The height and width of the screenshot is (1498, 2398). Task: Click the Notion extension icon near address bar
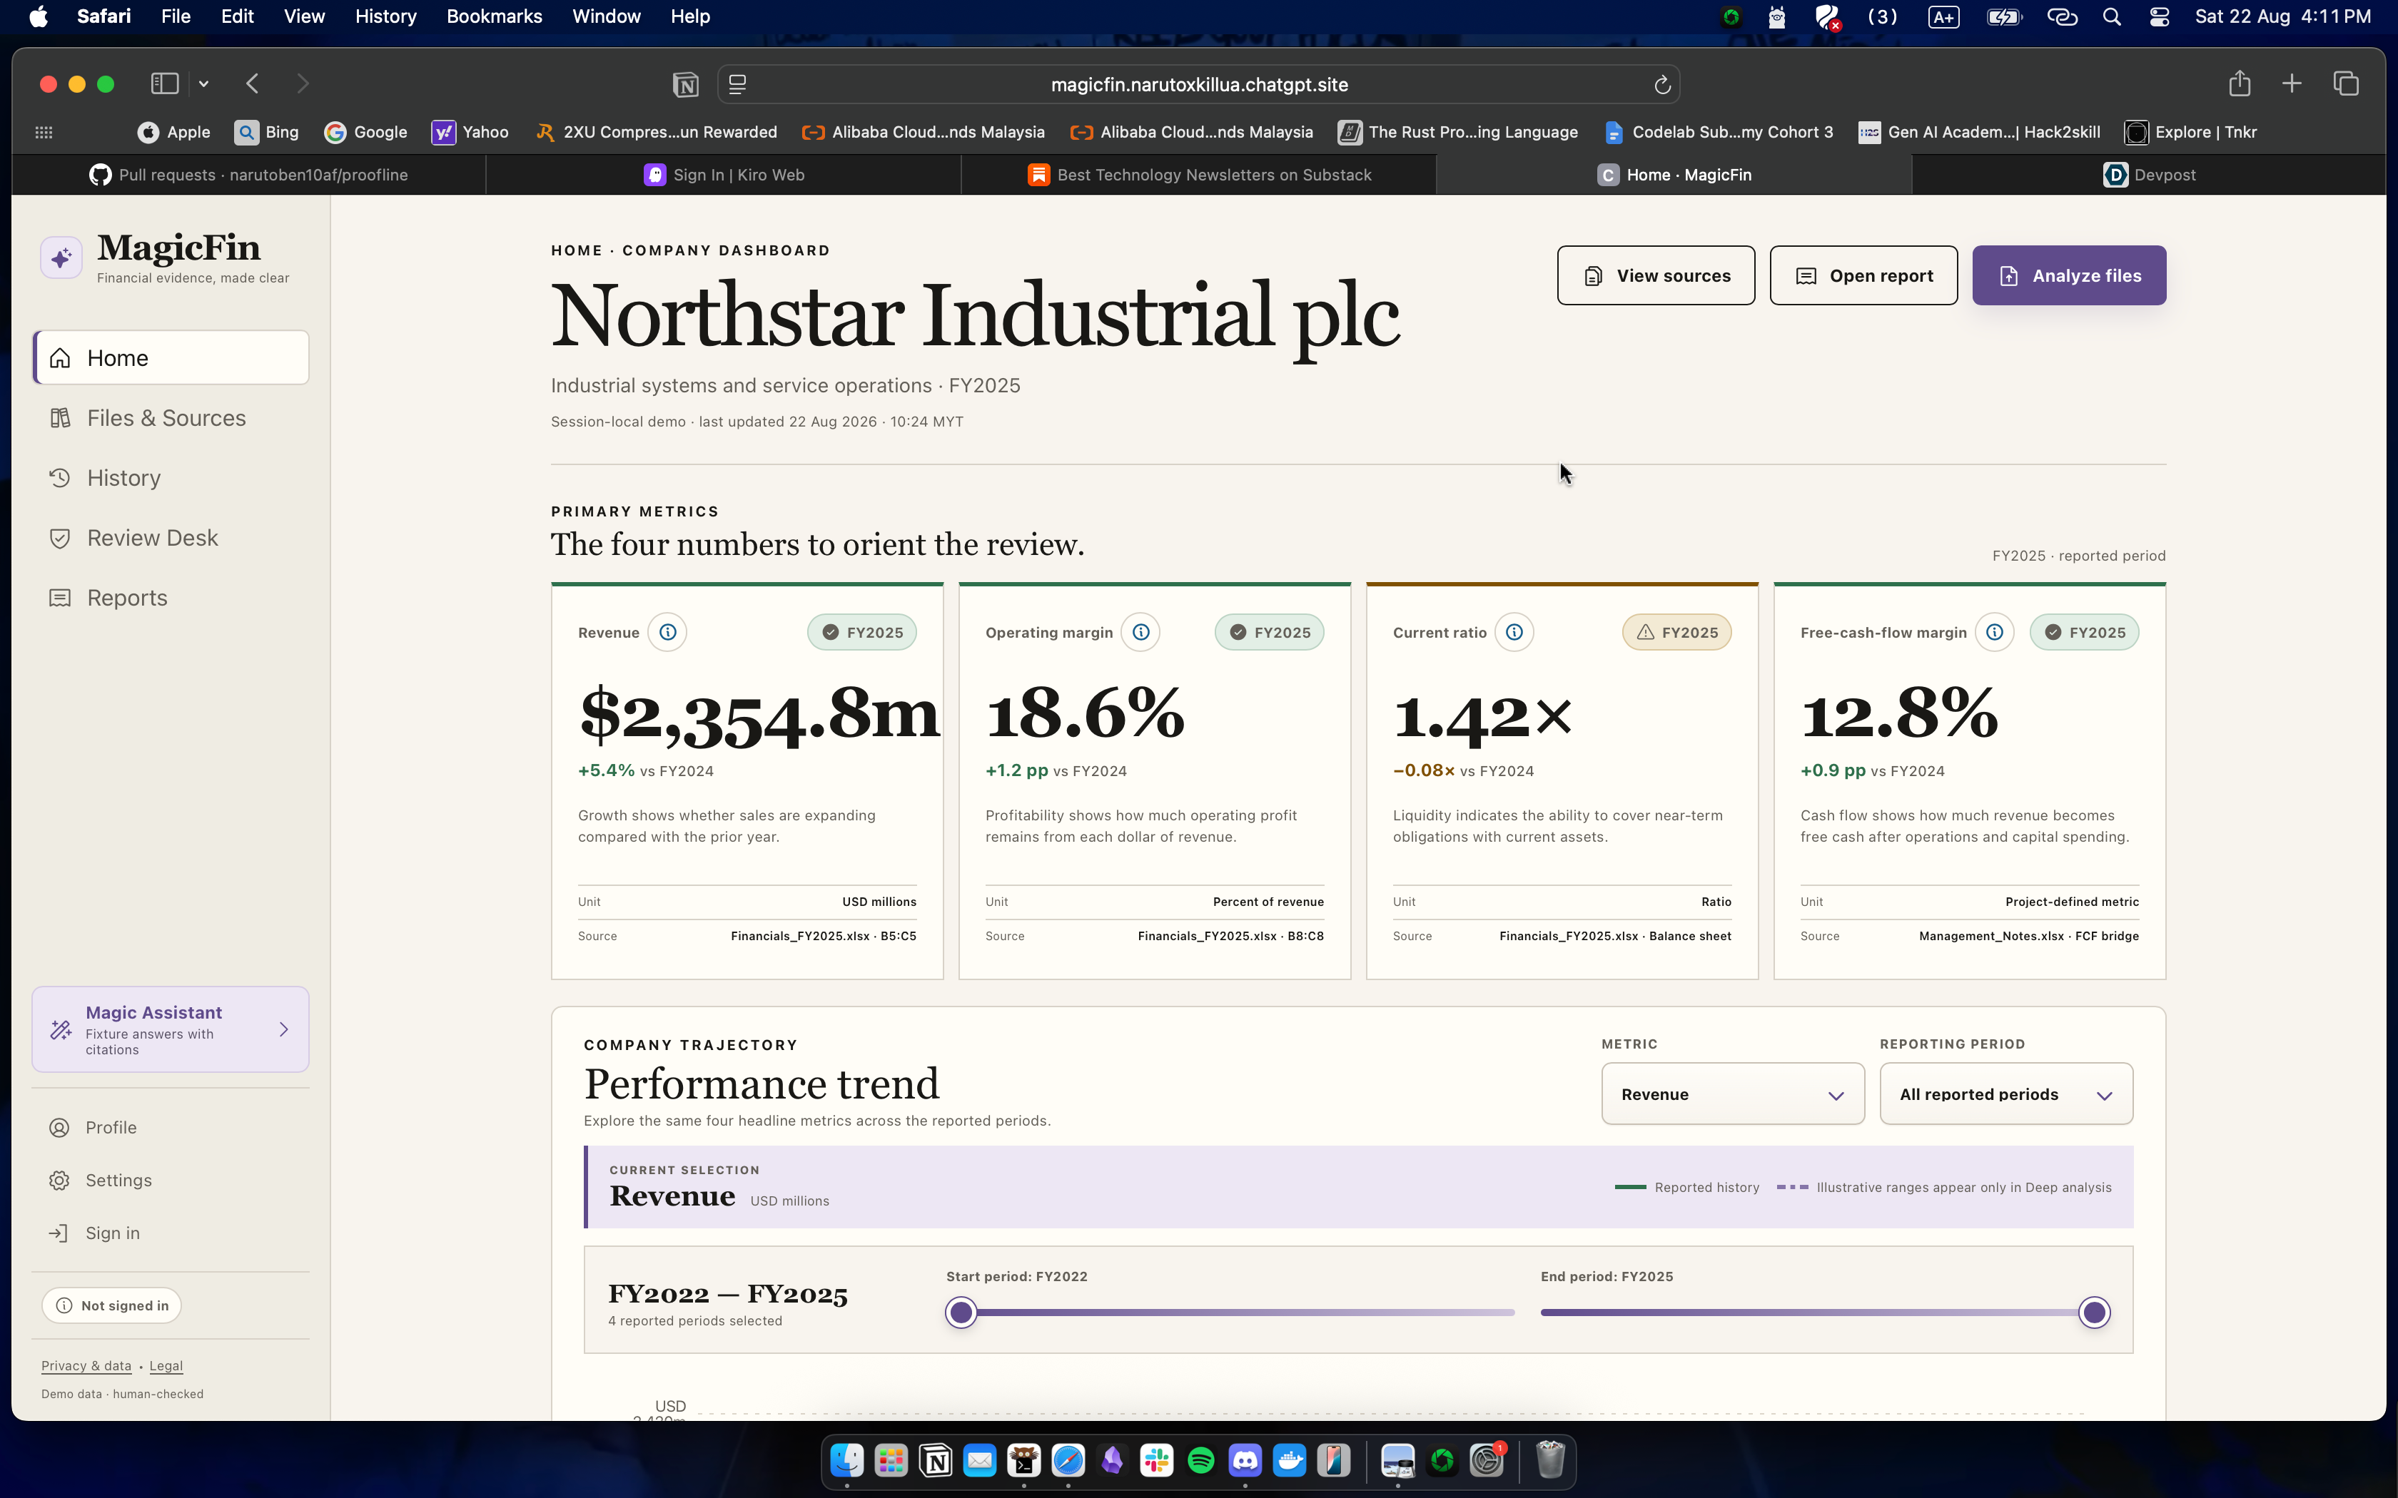point(684,85)
